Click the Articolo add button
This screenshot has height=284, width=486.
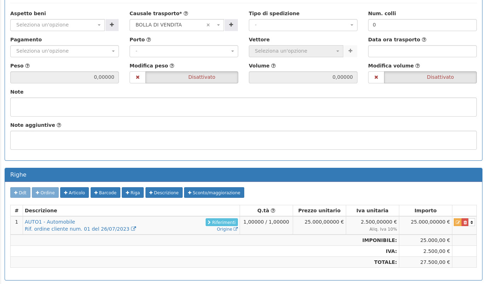(x=74, y=193)
